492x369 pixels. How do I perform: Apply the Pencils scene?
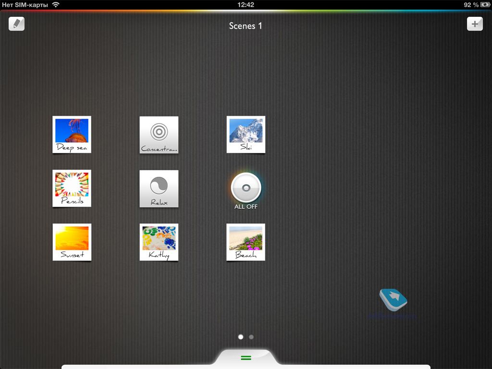pos(72,188)
